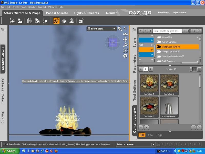Expand the orange selected category arrow
The height and width of the screenshot is (154, 205).
tap(152, 50)
